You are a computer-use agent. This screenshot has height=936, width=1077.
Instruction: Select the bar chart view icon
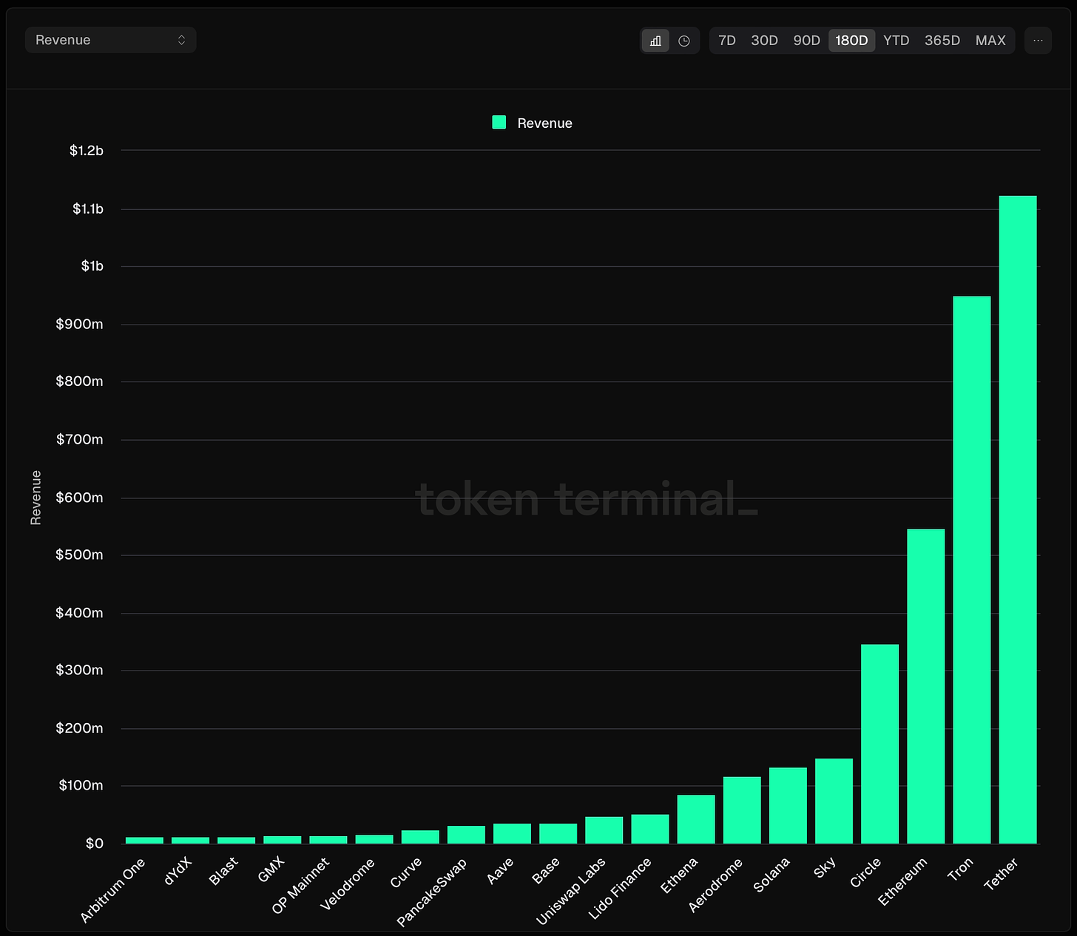point(654,41)
